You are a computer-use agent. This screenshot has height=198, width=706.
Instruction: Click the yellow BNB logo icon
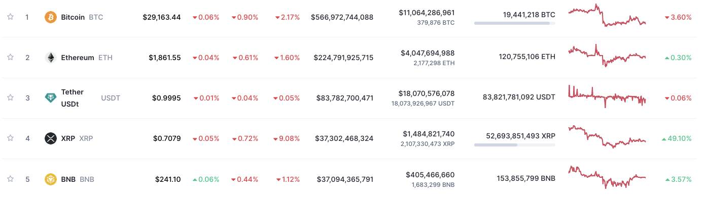click(x=51, y=179)
